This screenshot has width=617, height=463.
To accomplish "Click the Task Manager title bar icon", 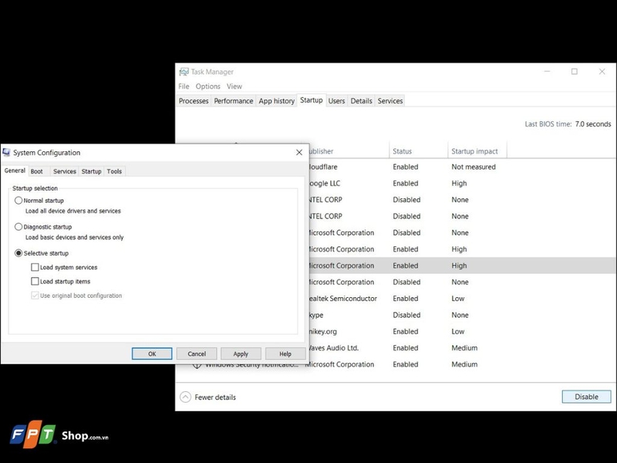I will [x=184, y=72].
